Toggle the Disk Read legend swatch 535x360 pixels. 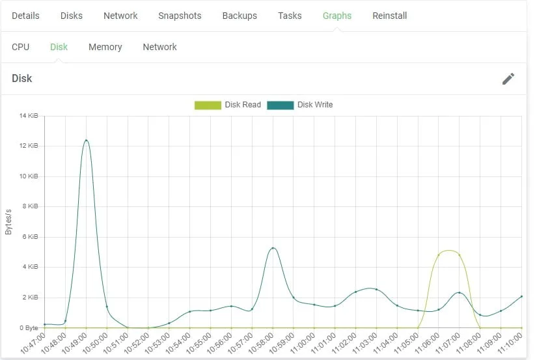(x=208, y=105)
